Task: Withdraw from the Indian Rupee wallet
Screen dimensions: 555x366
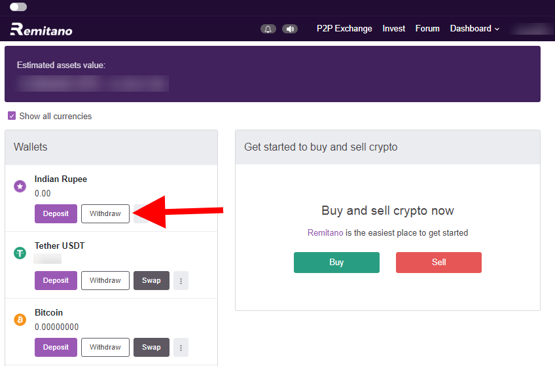Action: (x=105, y=214)
